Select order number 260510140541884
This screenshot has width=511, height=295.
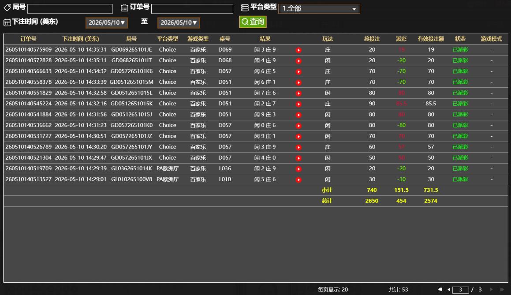tap(28, 114)
